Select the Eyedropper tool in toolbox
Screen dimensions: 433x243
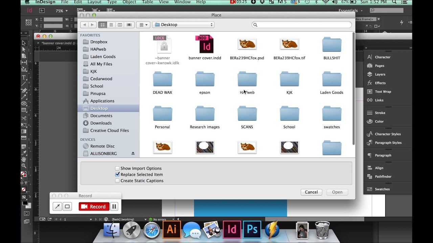24,153
